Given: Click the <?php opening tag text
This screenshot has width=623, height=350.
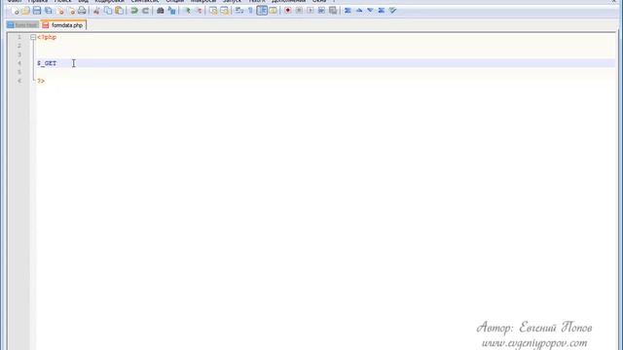Looking at the screenshot, I should [47, 37].
